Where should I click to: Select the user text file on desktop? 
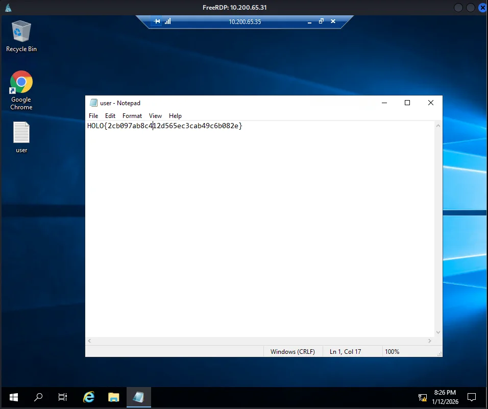tap(21, 134)
